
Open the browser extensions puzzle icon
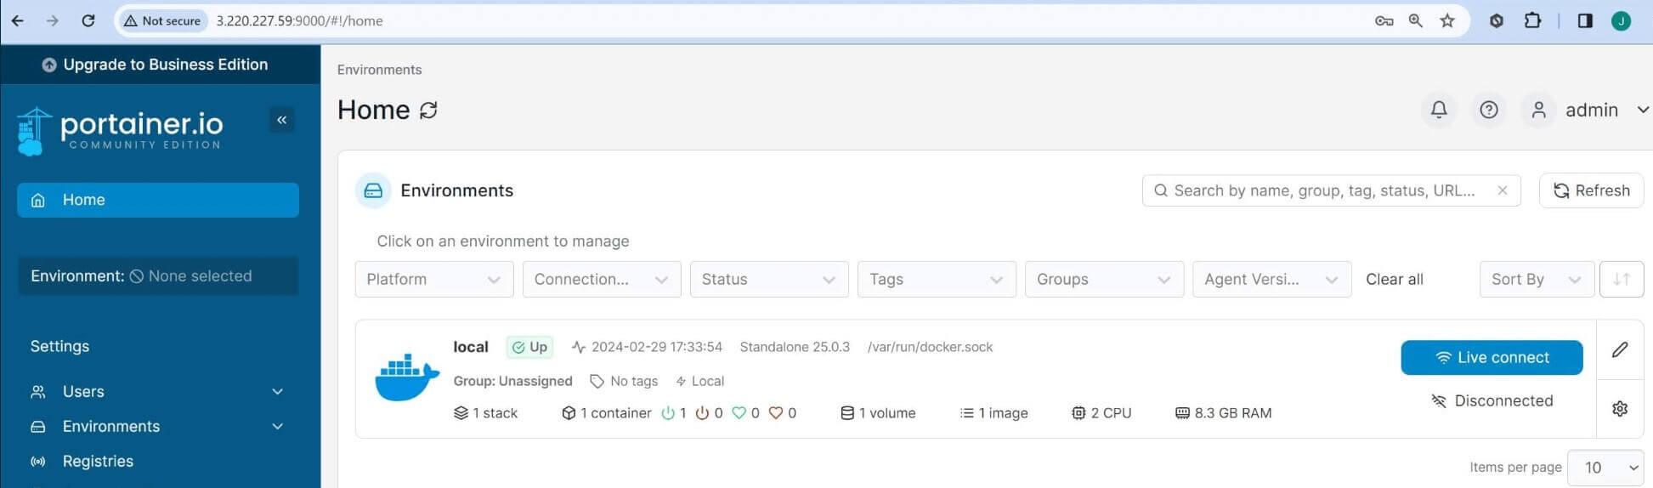(1532, 20)
